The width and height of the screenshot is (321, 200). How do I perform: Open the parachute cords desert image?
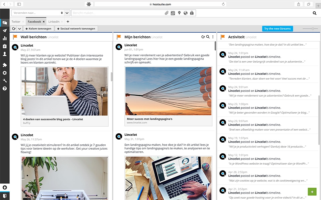(168, 91)
